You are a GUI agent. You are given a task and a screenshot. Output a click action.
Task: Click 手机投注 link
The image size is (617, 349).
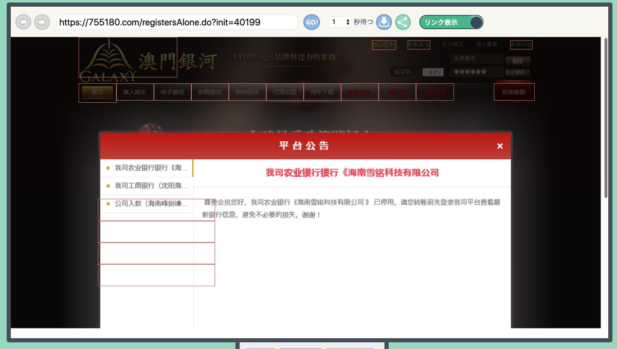tap(419, 45)
